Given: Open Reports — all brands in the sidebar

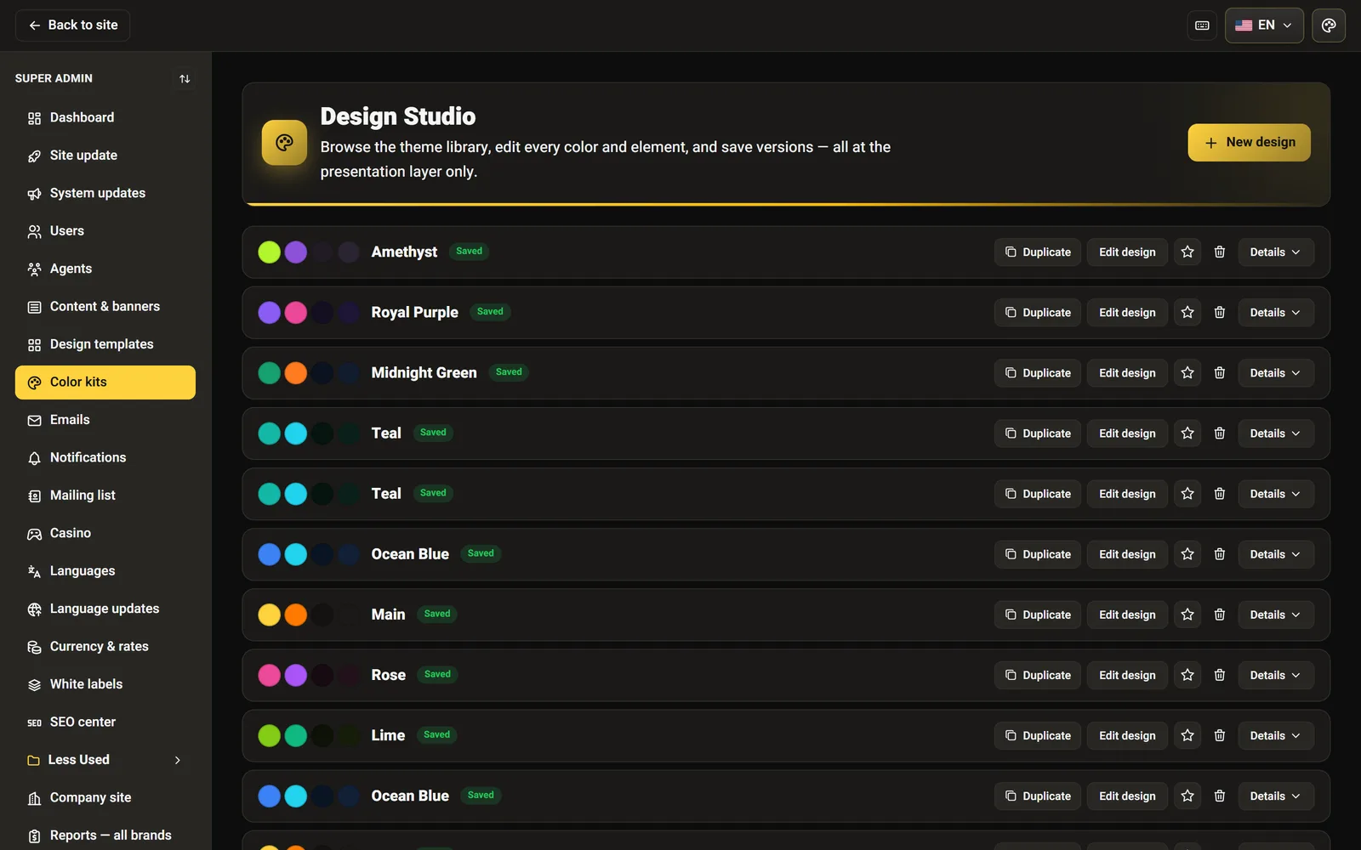Looking at the screenshot, I should pyautogui.click(x=105, y=836).
